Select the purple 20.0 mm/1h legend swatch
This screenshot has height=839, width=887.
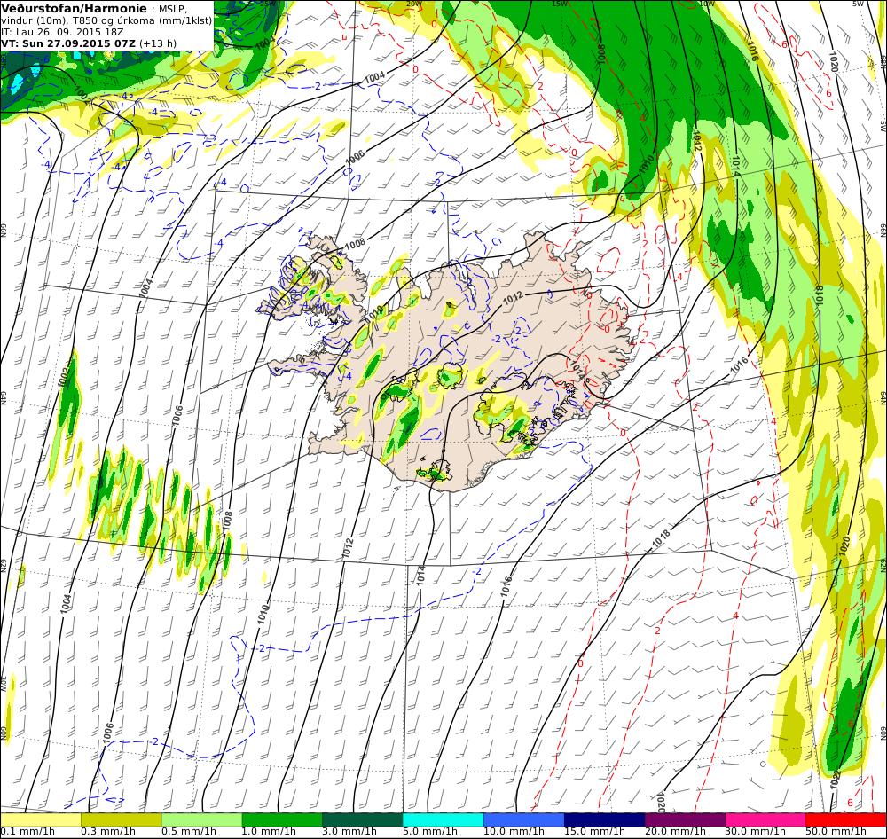[x=685, y=819]
